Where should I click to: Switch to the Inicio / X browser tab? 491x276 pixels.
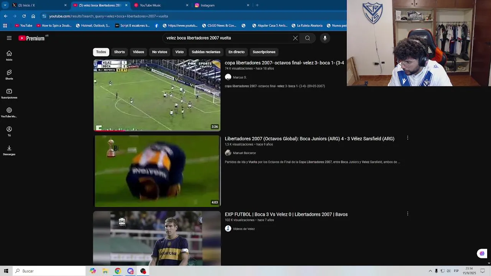pyautogui.click(x=40, y=5)
